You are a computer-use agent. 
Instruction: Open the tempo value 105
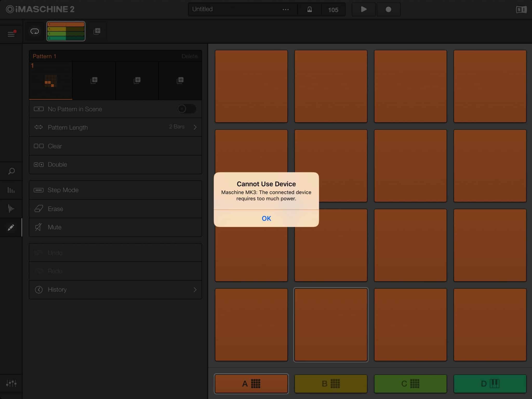coord(333,10)
